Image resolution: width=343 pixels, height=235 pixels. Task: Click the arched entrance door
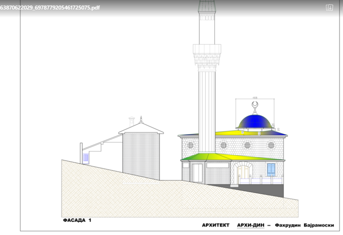coord(243,172)
